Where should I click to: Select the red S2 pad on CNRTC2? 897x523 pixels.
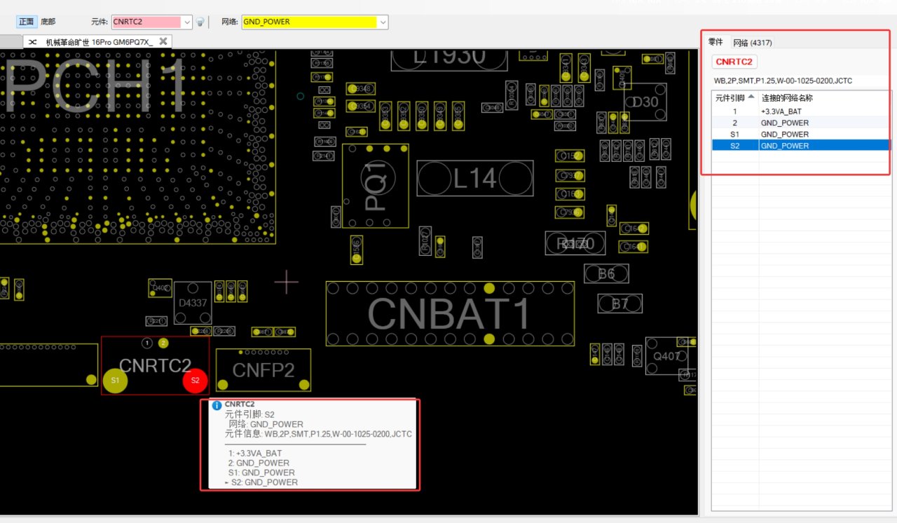pyautogui.click(x=196, y=380)
